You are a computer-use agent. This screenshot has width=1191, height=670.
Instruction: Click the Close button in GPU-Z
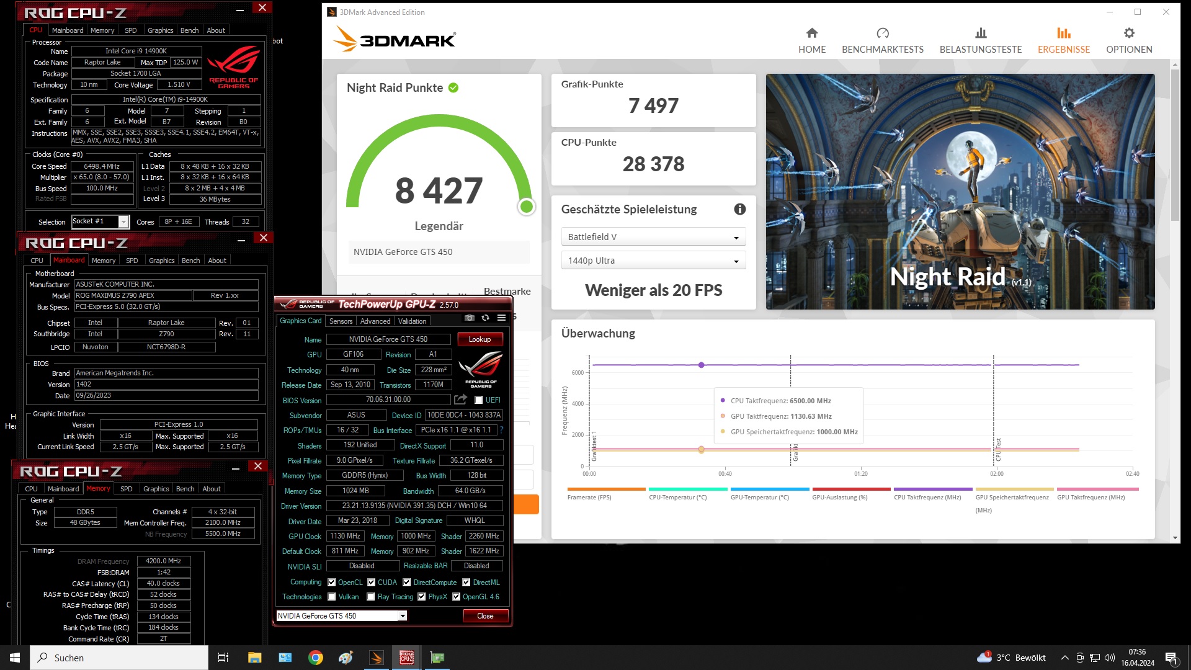click(x=485, y=616)
